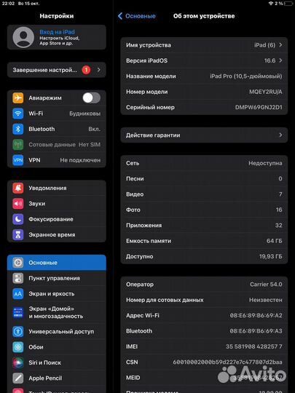Screen dimensions: 295x393
Task: Go back via the Основные chevron
Action: click(120, 16)
